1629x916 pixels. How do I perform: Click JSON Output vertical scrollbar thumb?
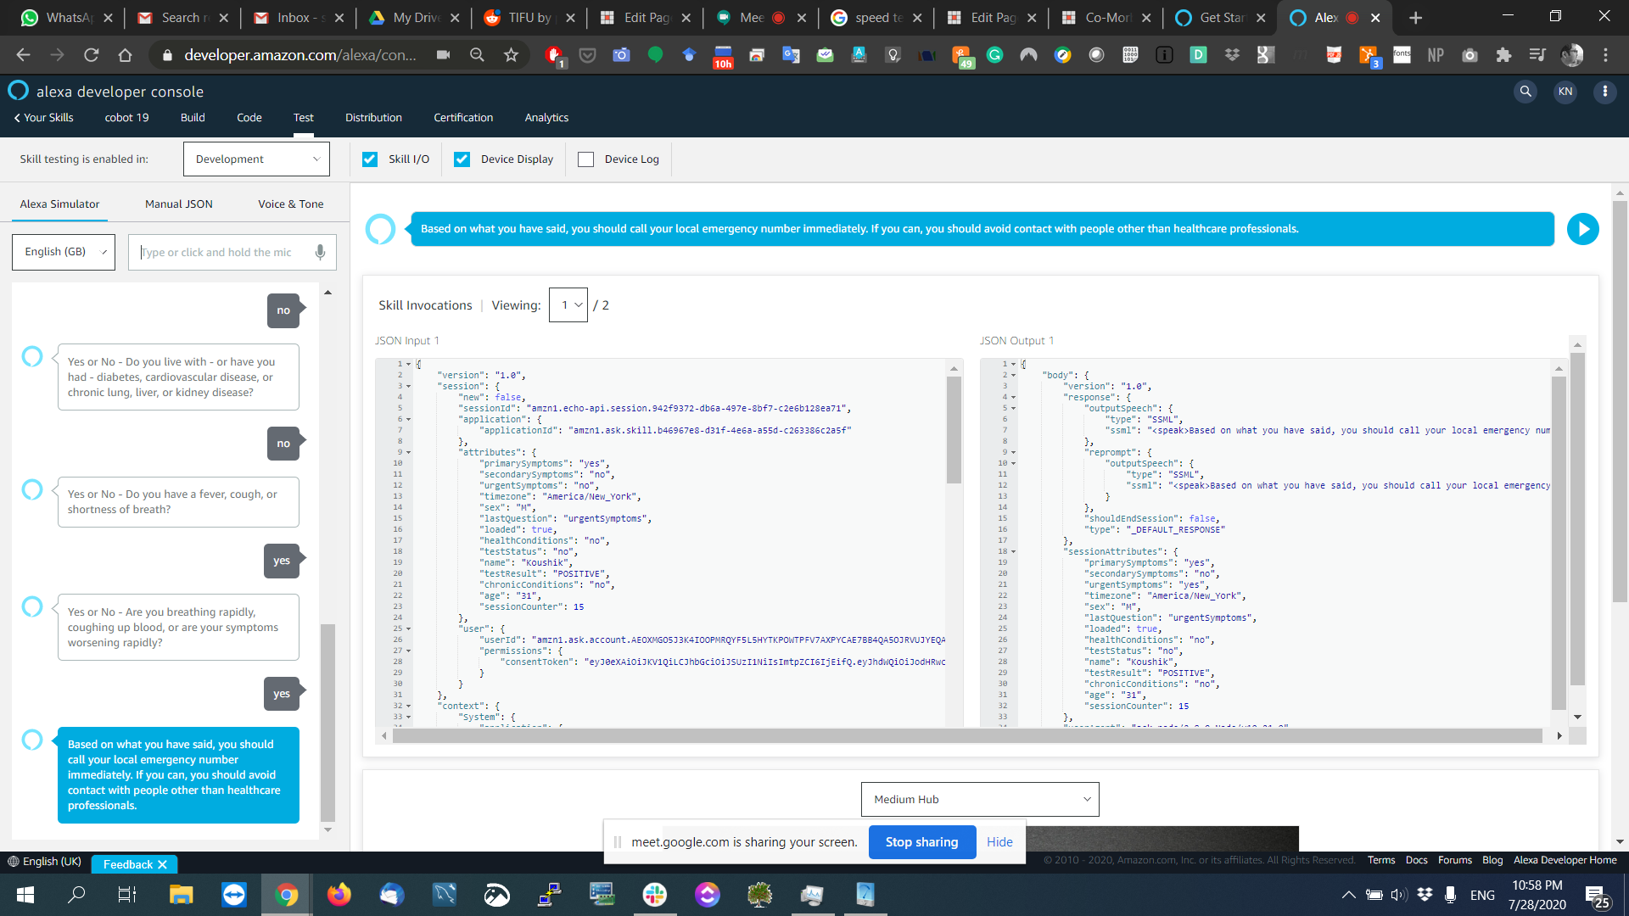click(x=1558, y=543)
